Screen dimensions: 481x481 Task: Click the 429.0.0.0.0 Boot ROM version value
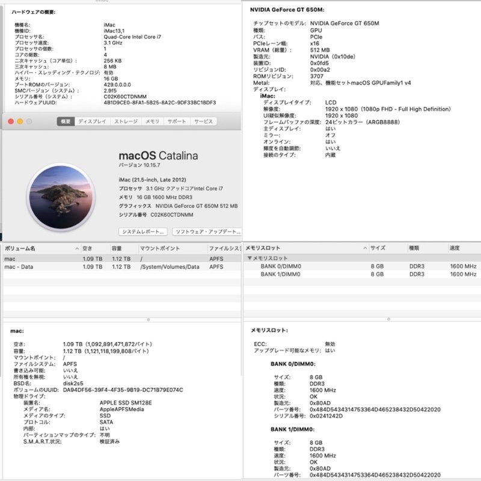(x=117, y=85)
